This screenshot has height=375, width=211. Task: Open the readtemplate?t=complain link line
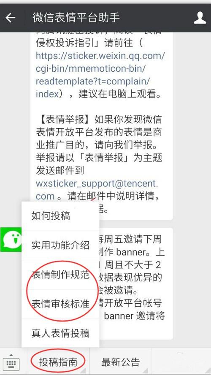coord(93,81)
